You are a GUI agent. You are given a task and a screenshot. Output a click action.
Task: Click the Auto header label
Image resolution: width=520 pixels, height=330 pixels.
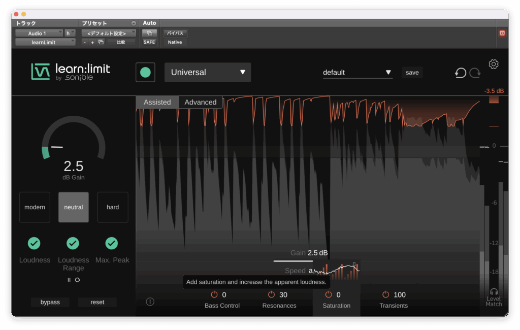(149, 23)
